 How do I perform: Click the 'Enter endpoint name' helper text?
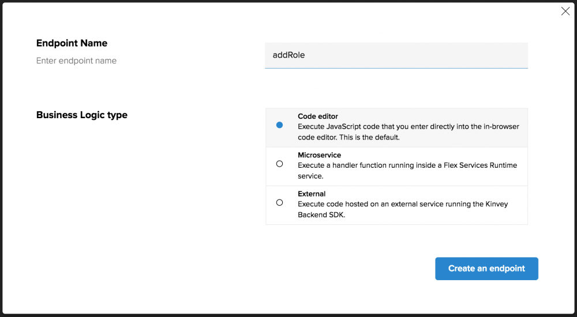[76, 61]
